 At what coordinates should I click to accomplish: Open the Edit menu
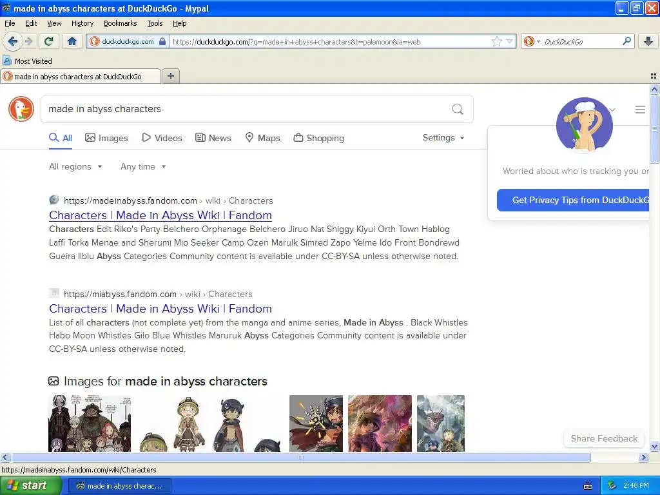31,23
